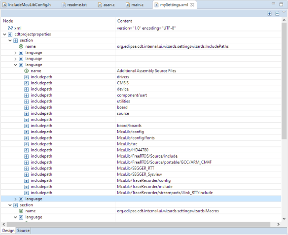This screenshot has width=288, height=235.
Task: Select the McuLib/TraceRecorder/streamports/Jlink_RTT/include cell
Action: click(198, 193)
